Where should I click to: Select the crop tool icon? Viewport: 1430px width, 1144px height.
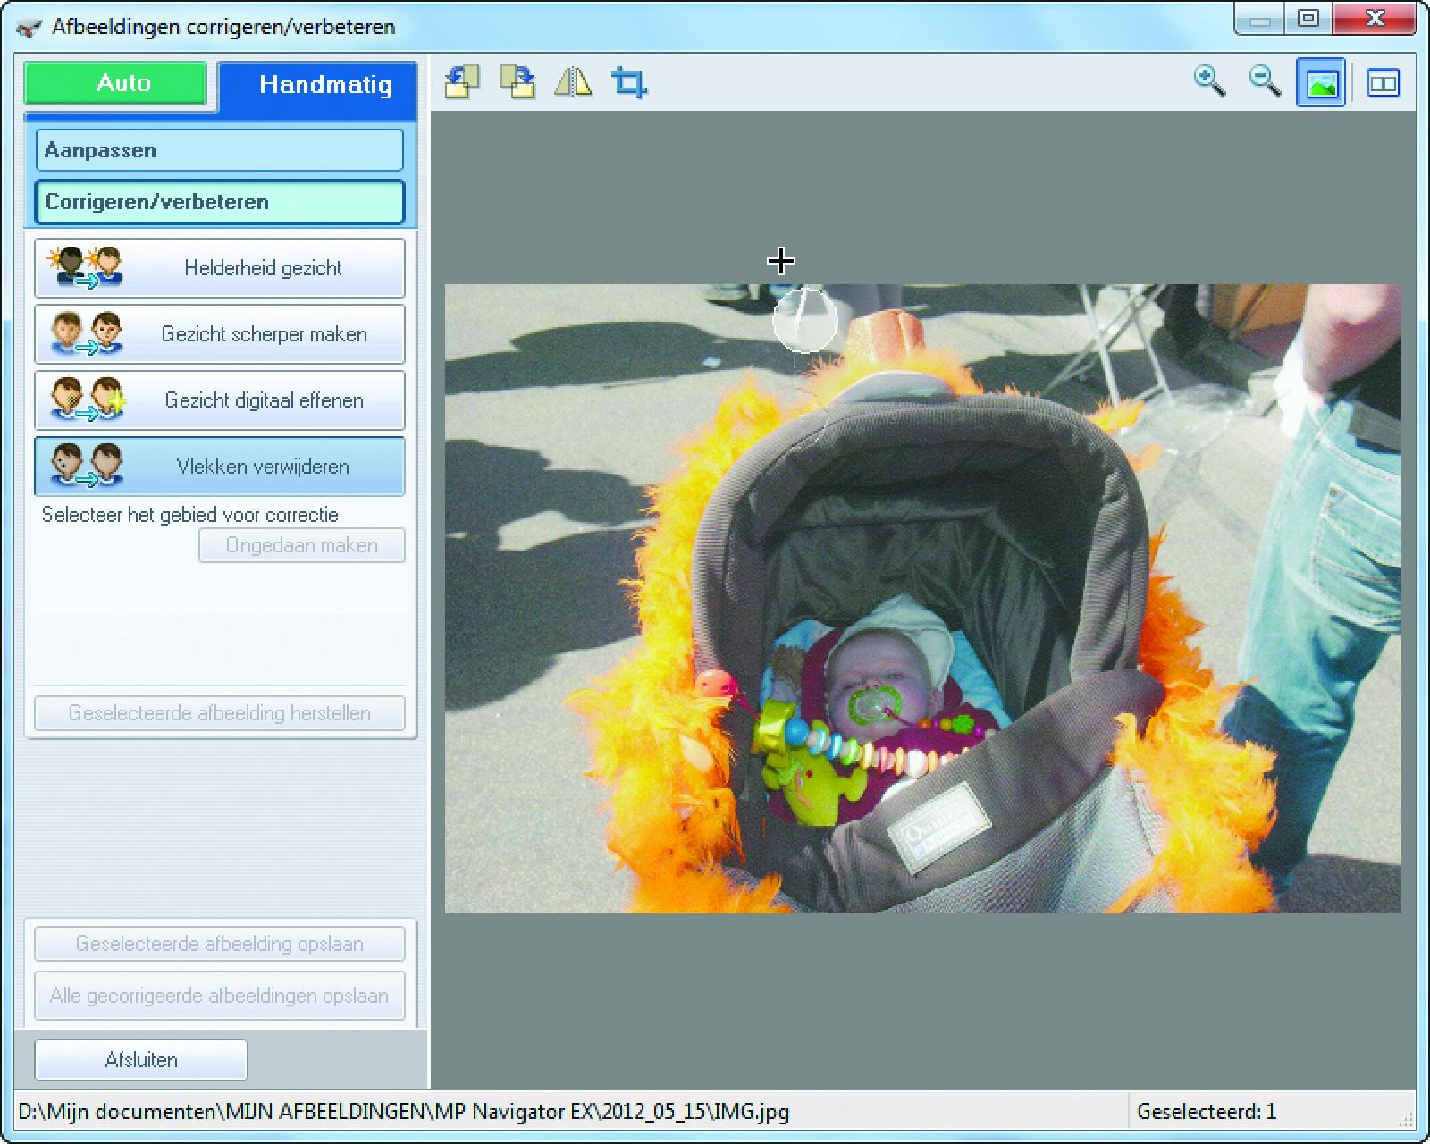pyautogui.click(x=629, y=82)
